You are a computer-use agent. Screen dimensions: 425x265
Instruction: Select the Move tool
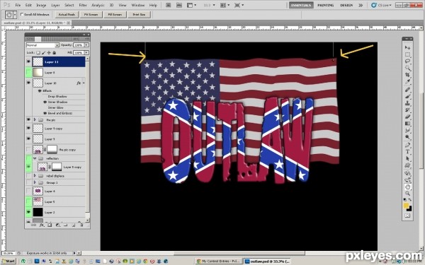pyautogui.click(x=407, y=47)
